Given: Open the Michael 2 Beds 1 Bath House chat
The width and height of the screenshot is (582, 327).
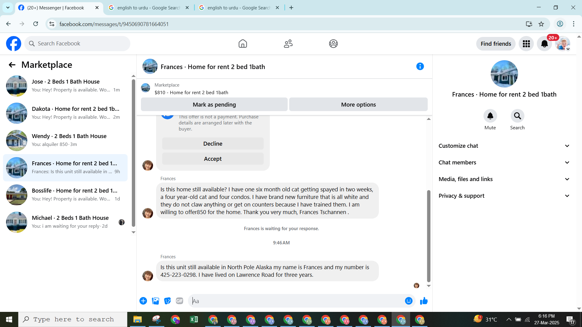Looking at the screenshot, I should (x=65, y=222).
